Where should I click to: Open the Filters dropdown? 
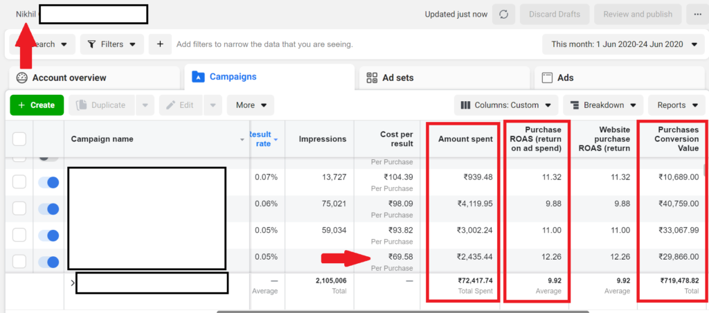pyautogui.click(x=112, y=44)
